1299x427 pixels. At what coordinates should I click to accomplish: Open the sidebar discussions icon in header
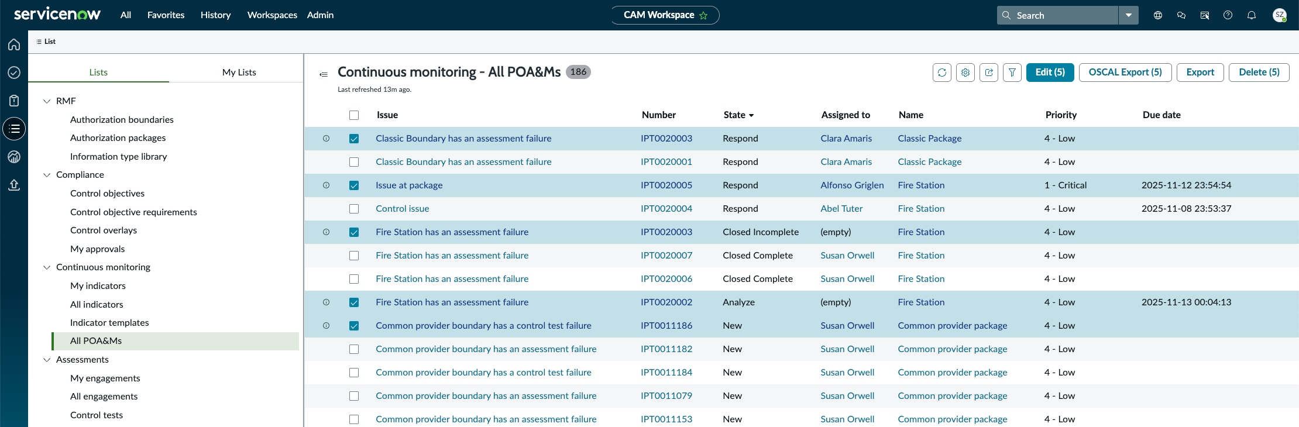[x=1205, y=15]
